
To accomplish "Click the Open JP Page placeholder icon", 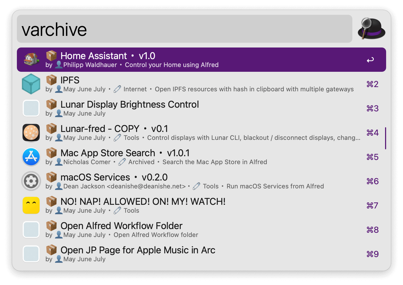I will [31, 254].
